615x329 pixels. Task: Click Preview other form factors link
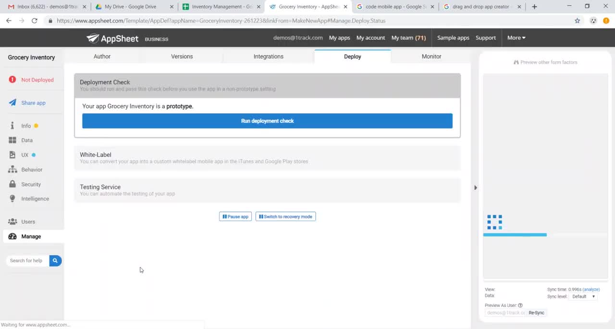pyautogui.click(x=549, y=62)
